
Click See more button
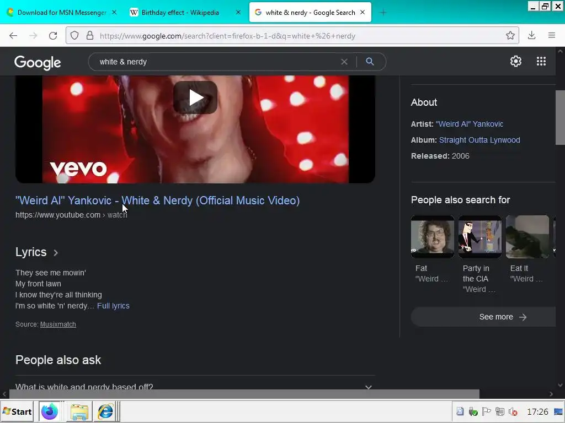(x=483, y=317)
